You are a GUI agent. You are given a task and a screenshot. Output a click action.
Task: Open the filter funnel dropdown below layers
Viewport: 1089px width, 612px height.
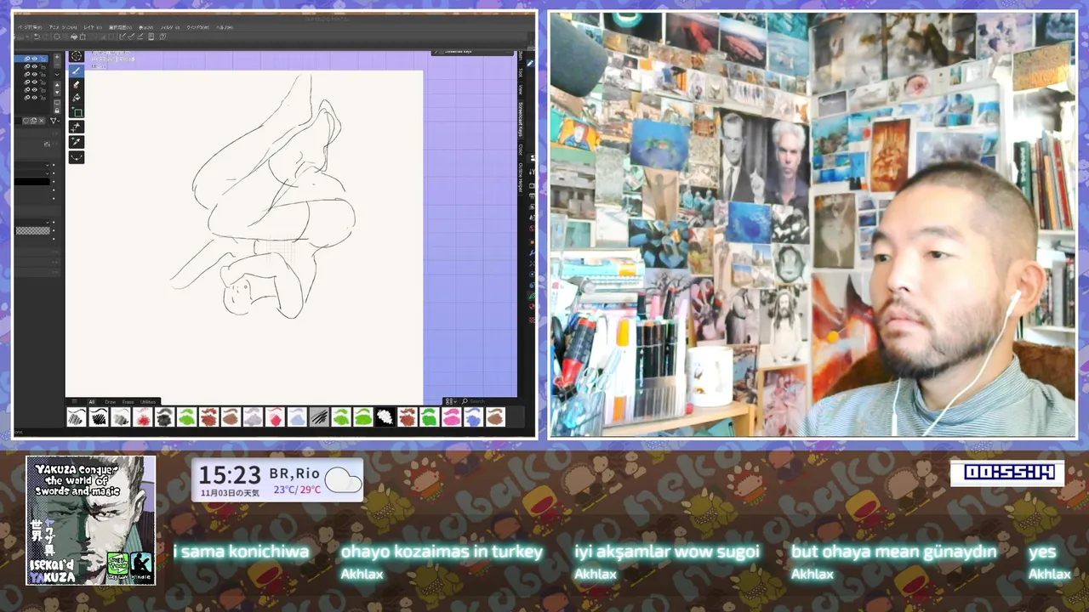[x=54, y=121]
